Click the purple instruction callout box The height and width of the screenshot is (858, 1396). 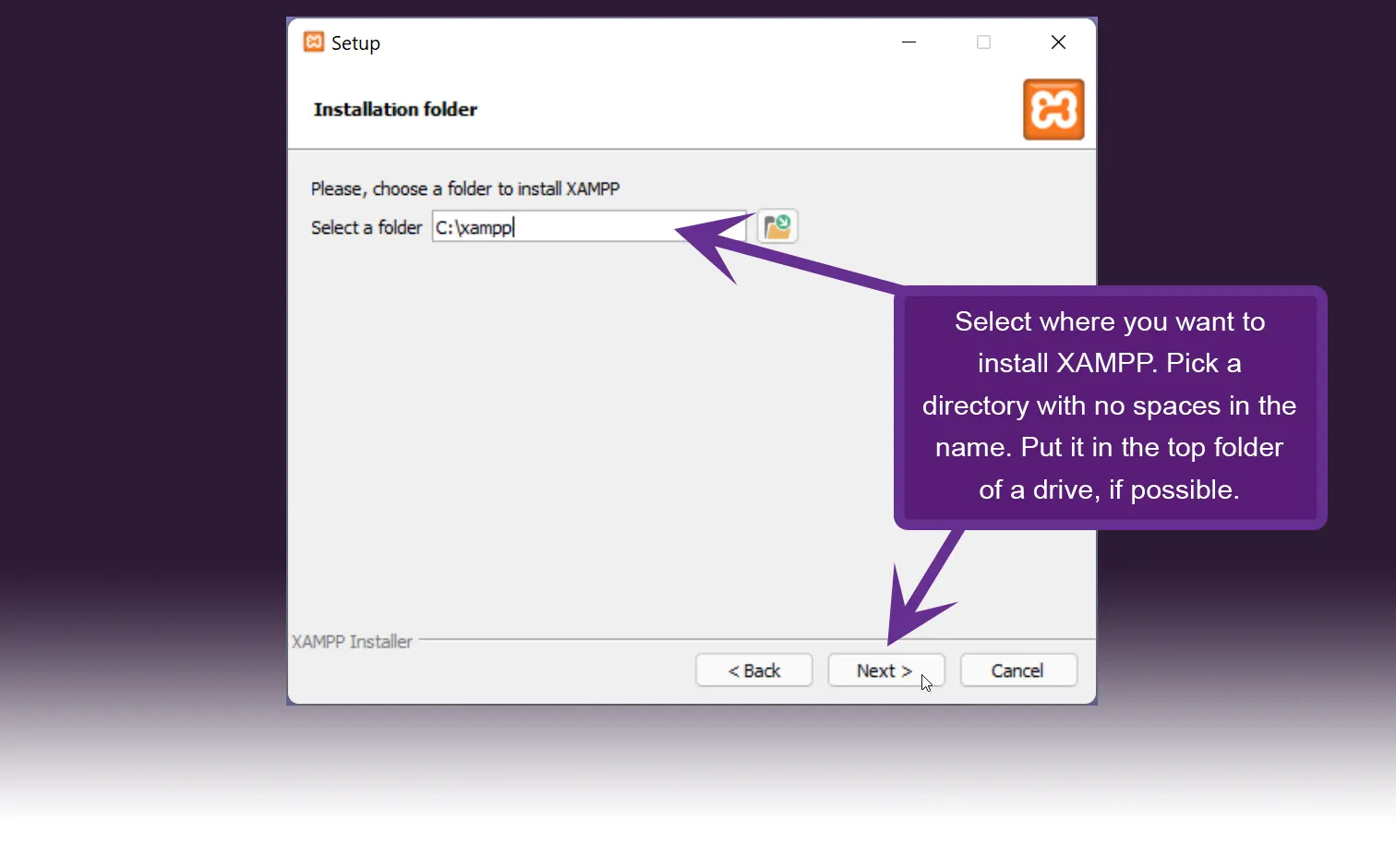coord(1110,406)
